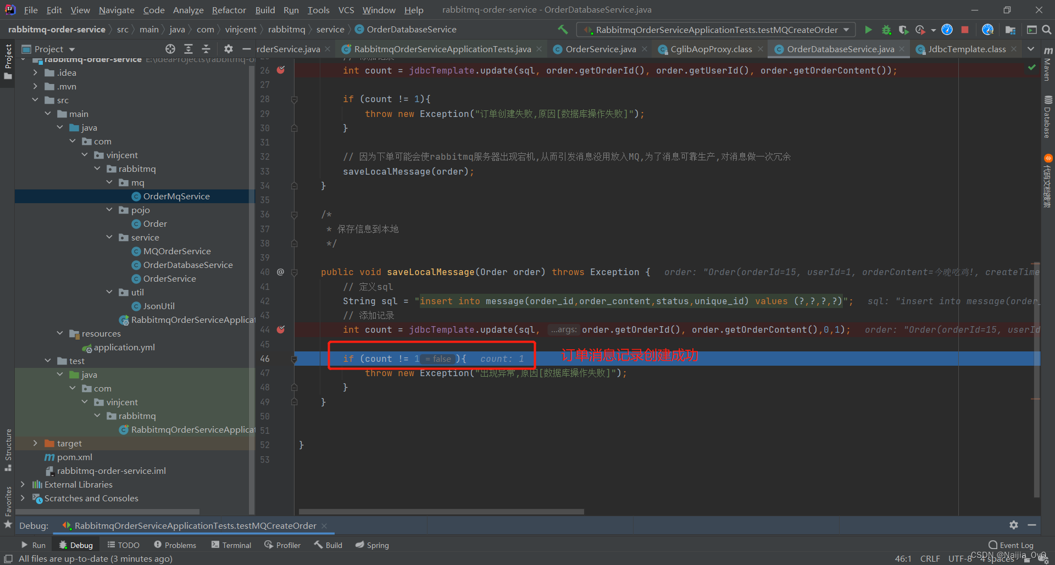Viewport: 1055px width, 565px height.
Task: Click Run with Coverage icon
Action: [x=903, y=30]
